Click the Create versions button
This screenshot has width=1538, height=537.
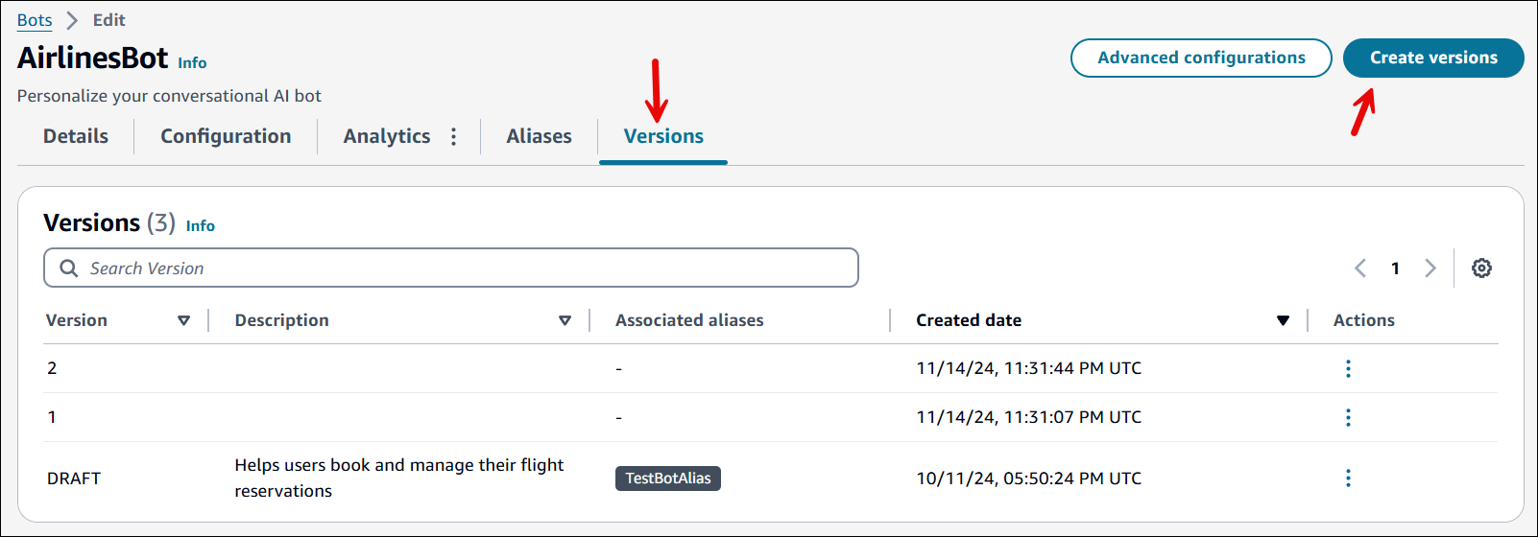[x=1432, y=58]
